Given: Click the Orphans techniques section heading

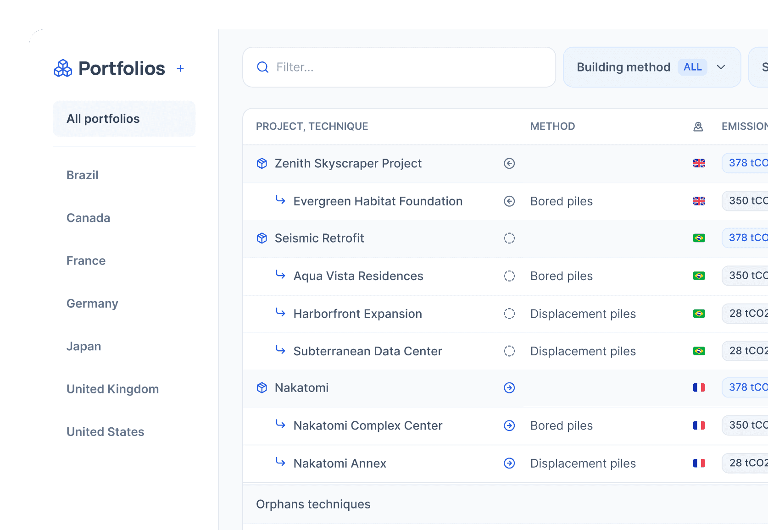Looking at the screenshot, I should click(x=313, y=504).
